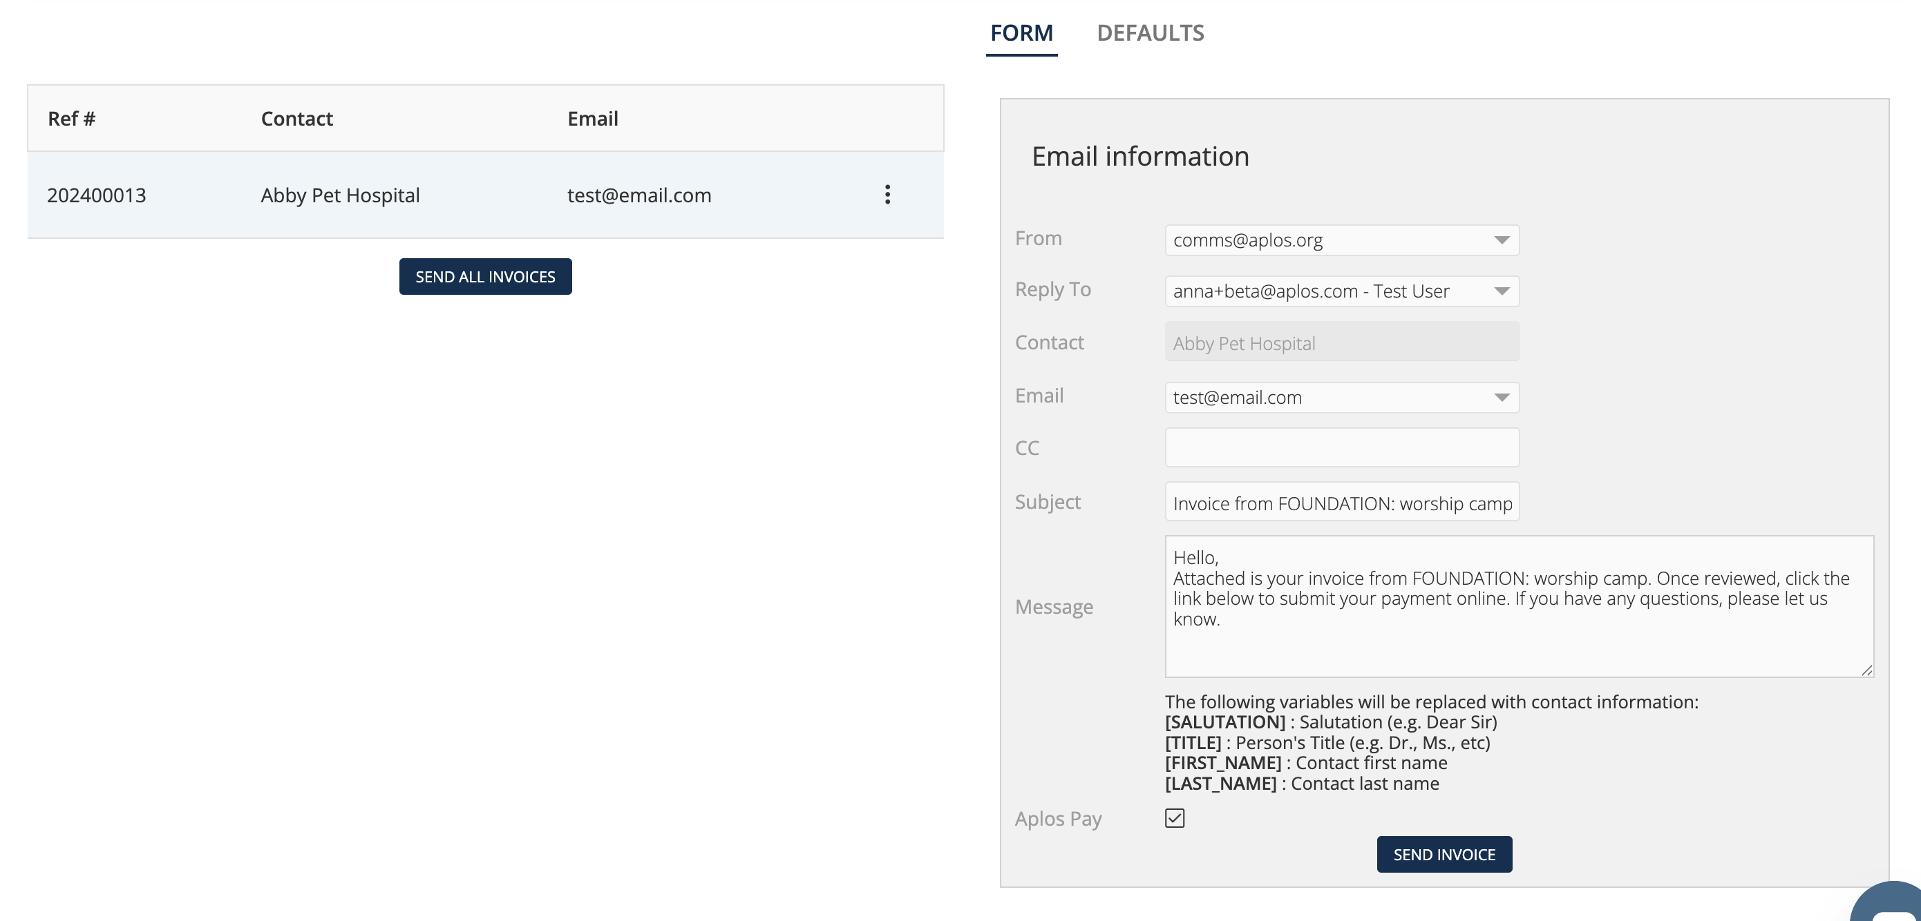Image resolution: width=1921 pixels, height=921 pixels.
Task: Grab the Message box resize handle
Action: 1866,670
